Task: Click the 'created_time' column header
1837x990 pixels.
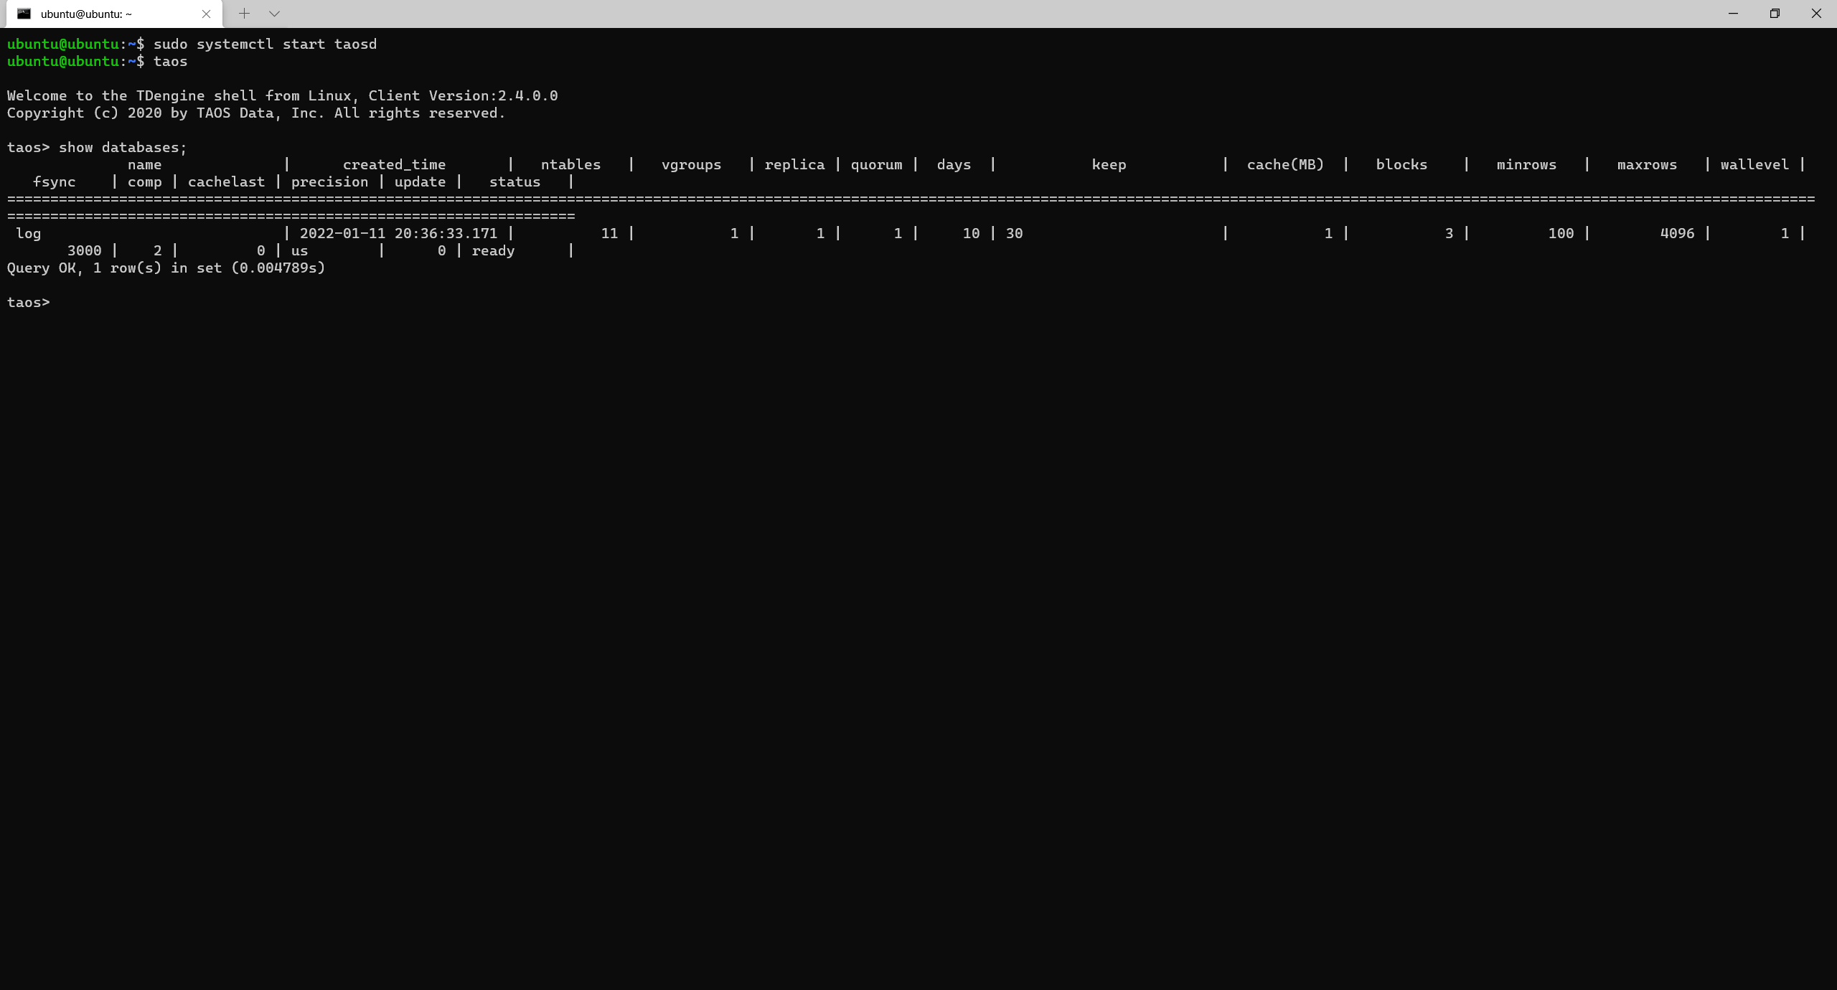Action: tap(394, 165)
